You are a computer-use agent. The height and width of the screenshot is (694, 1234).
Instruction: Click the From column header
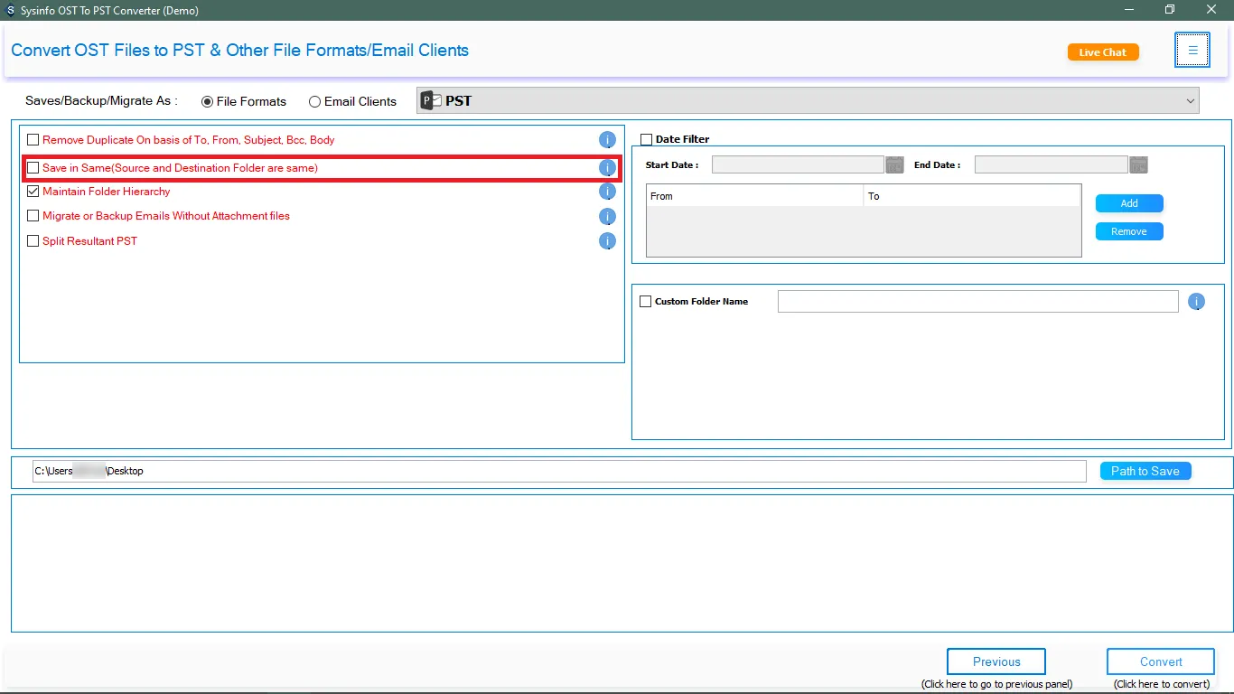click(x=755, y=196)
